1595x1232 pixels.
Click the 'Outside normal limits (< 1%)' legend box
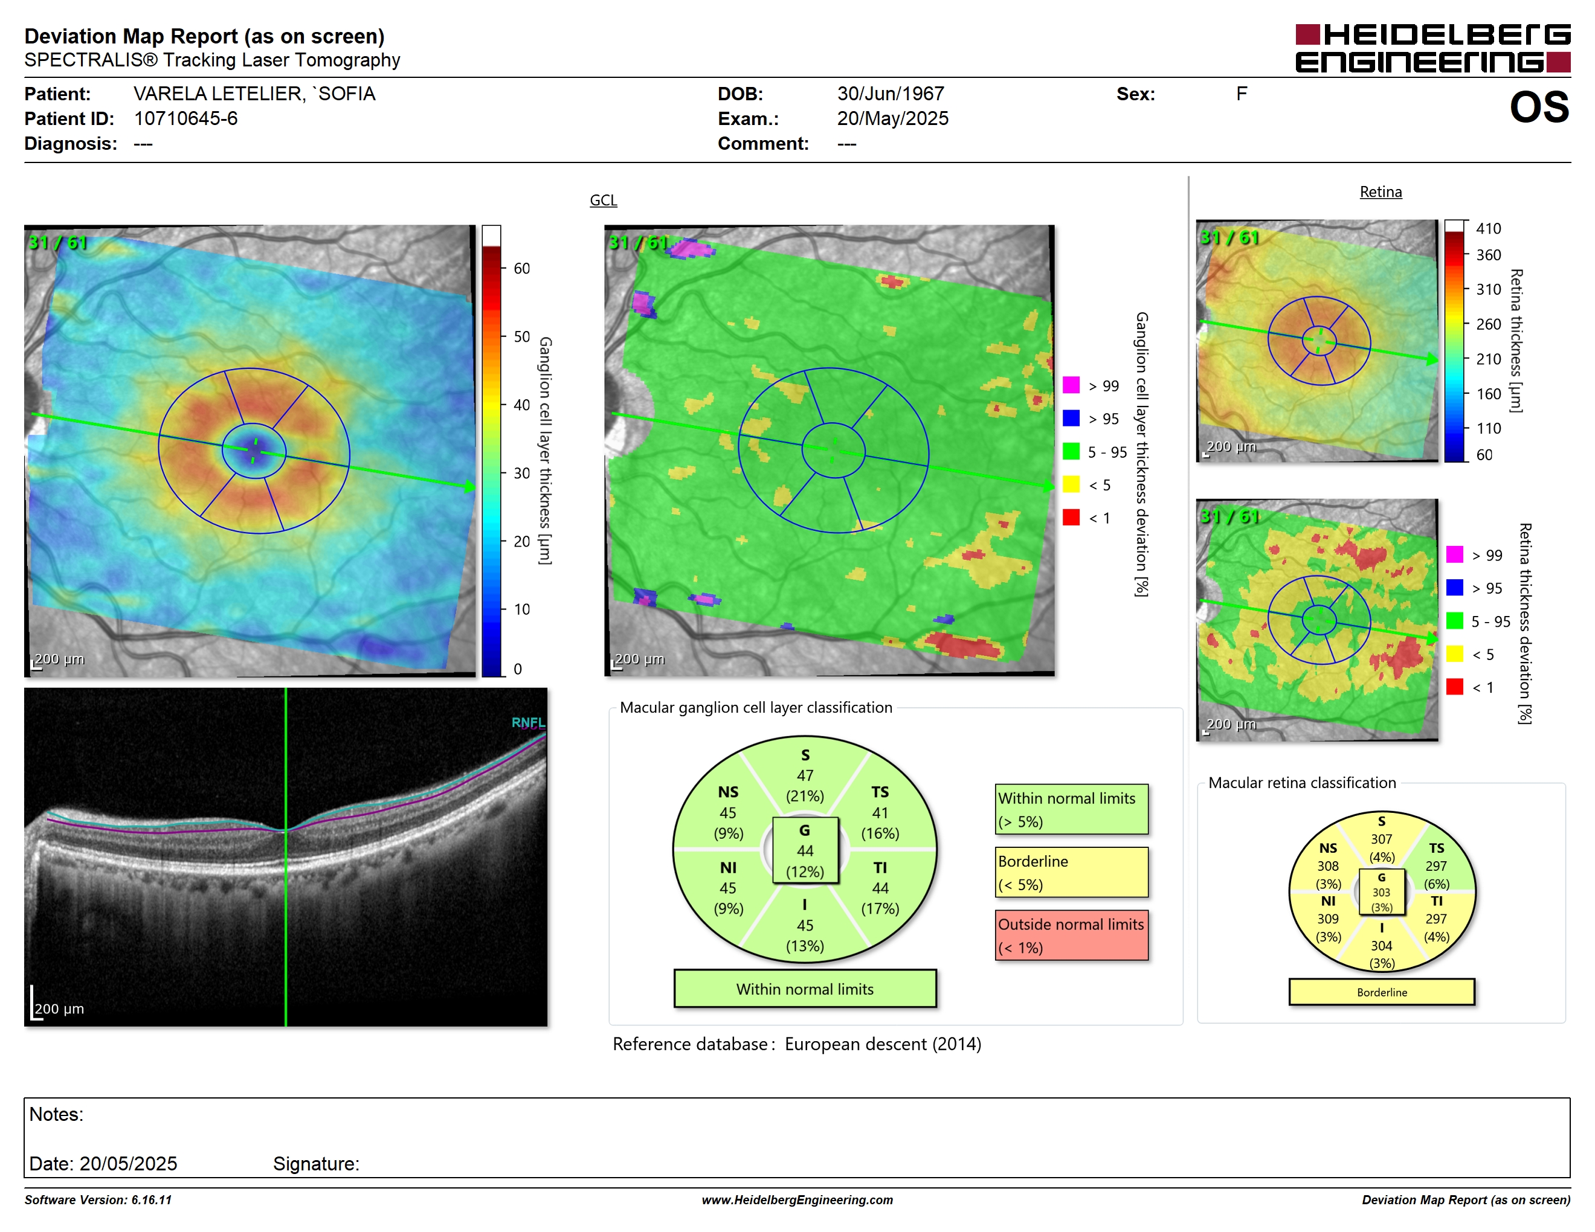coord(1071,935)
